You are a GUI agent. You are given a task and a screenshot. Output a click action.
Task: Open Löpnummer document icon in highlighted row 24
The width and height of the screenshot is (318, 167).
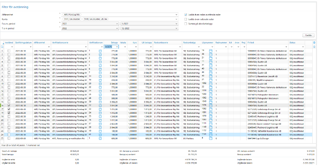click(x=211, y=135)
